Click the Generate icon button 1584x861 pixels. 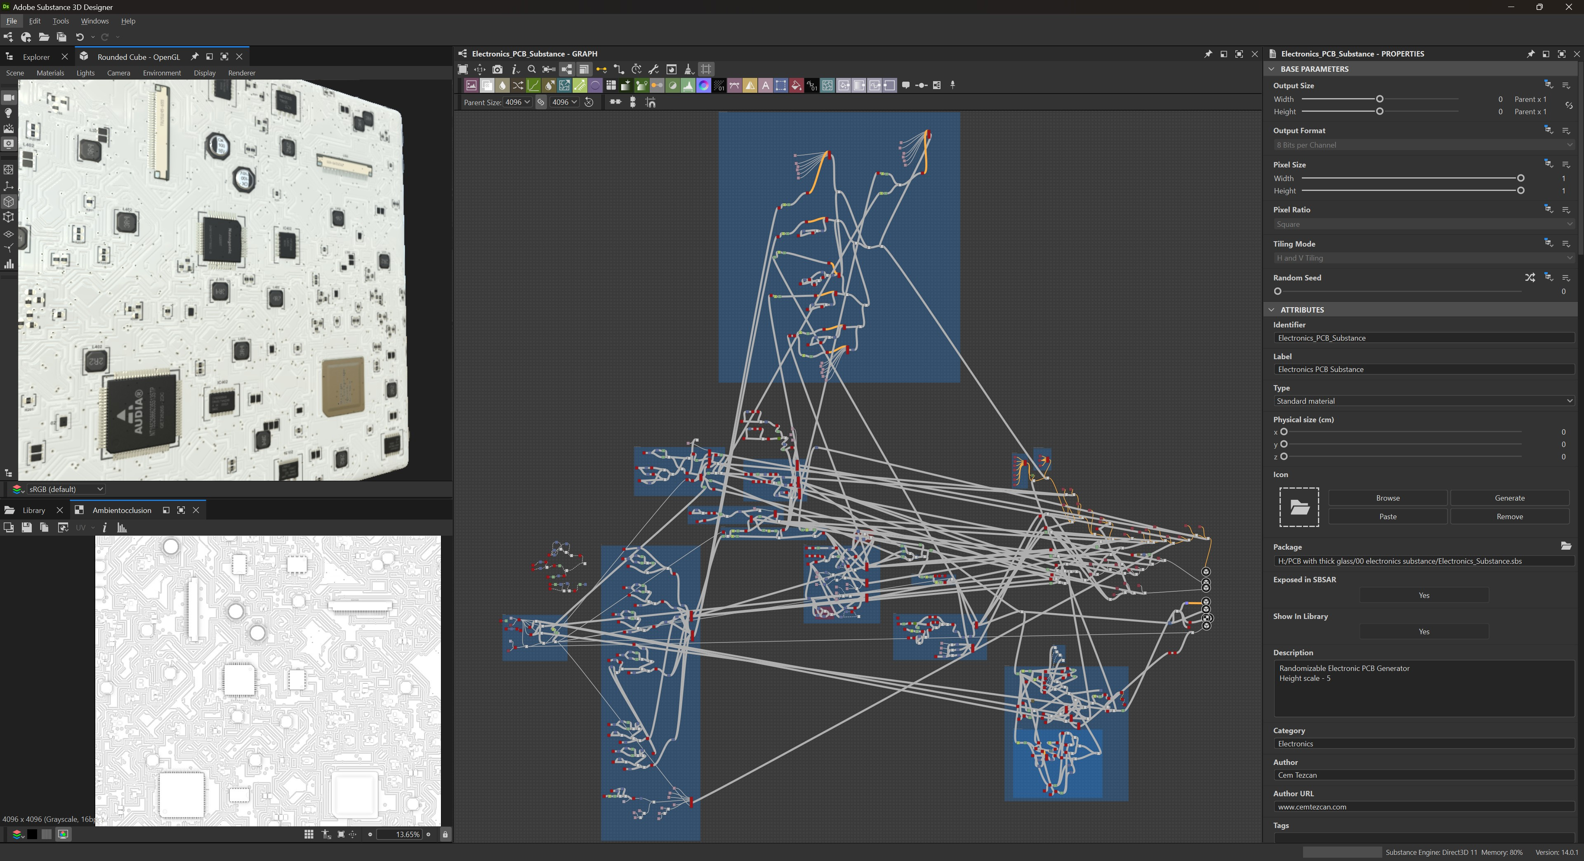[x=1509, y=498]
